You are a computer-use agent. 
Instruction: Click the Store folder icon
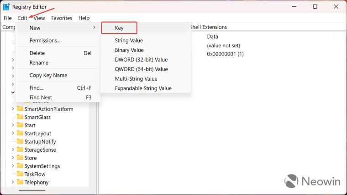[20, 158]
